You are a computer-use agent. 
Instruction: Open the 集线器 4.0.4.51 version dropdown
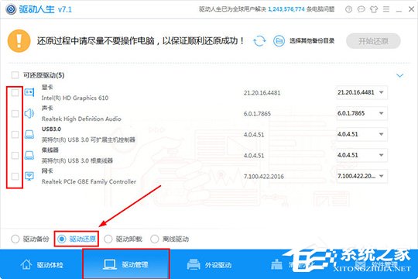click(361, 155)
